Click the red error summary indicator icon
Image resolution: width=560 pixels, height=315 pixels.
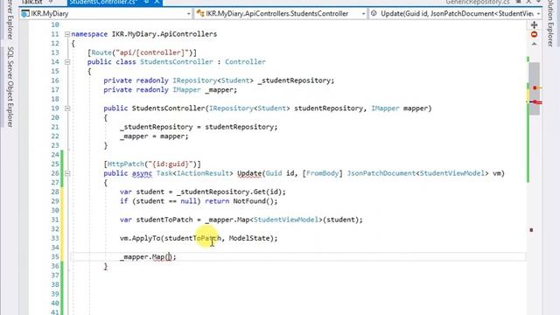[534, 34]
